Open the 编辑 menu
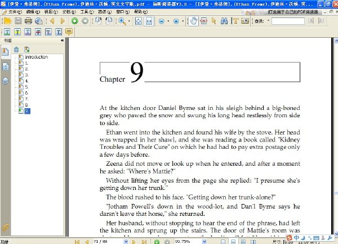The height and width of the screenshot is (244, 338). tap(33, 12)
